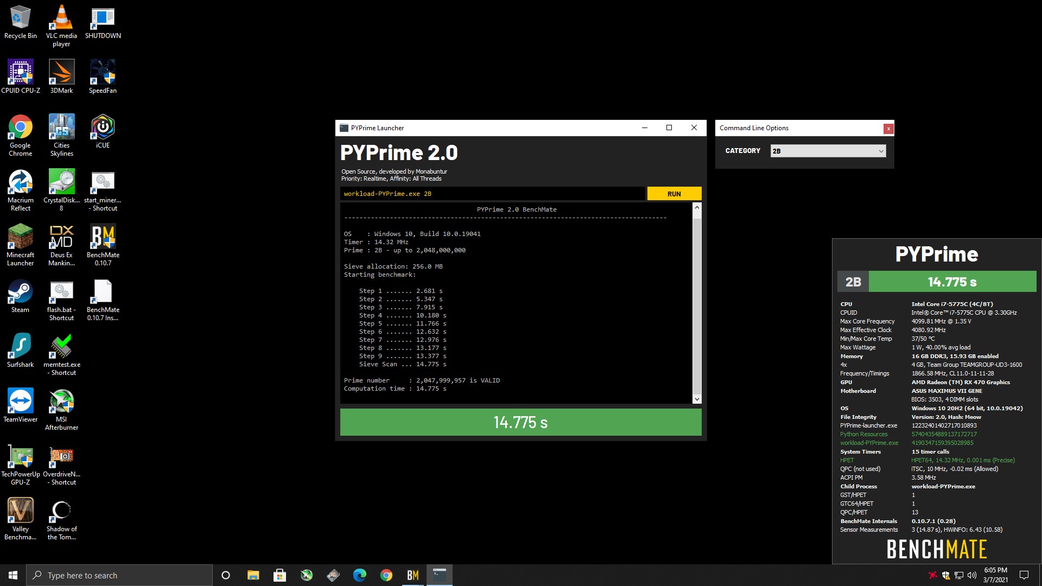Select the Macrium Reflect icon
The height and width of the screenshot is (586, 1042).
tap(21, 190)
